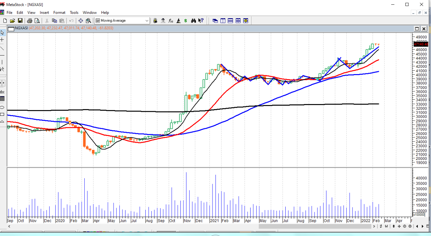Open the Format menu
This screenshot has height=236, width=431.
[x=59, y=12]
